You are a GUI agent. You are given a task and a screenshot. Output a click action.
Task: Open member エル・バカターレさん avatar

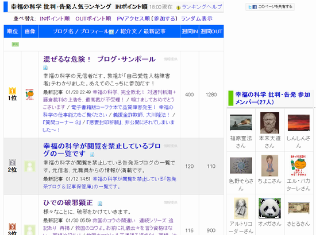[x=298, y=166]
